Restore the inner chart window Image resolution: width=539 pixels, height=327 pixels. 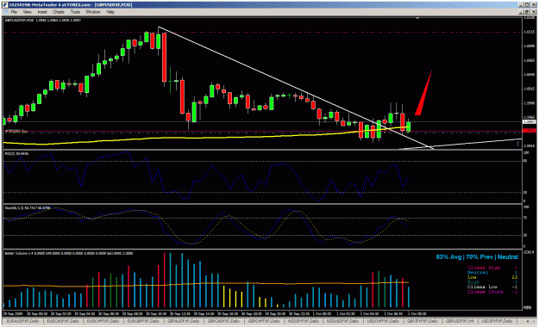527,12
